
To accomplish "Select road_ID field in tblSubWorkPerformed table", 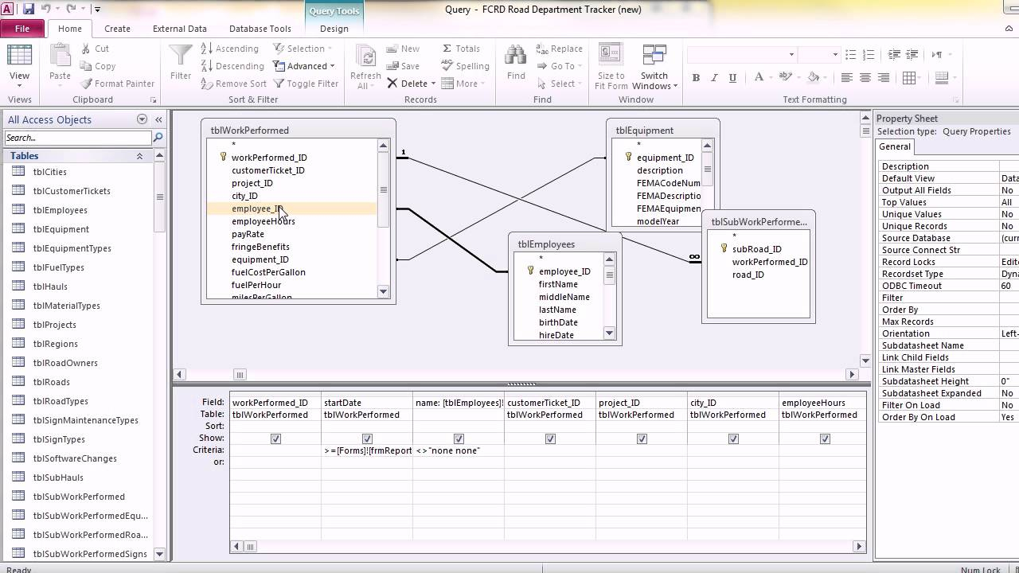I will point(748,275).
